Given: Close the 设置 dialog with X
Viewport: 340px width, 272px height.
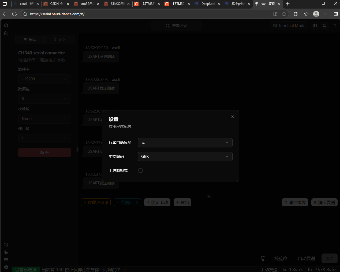Looking at the screenshot, I should coord(233,117).
